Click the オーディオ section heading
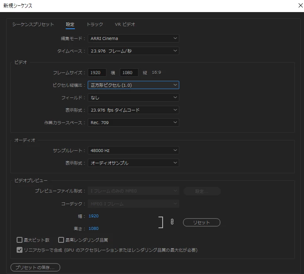Image resolution: width=304 pixels, height=274 pixels. [25, 140]
